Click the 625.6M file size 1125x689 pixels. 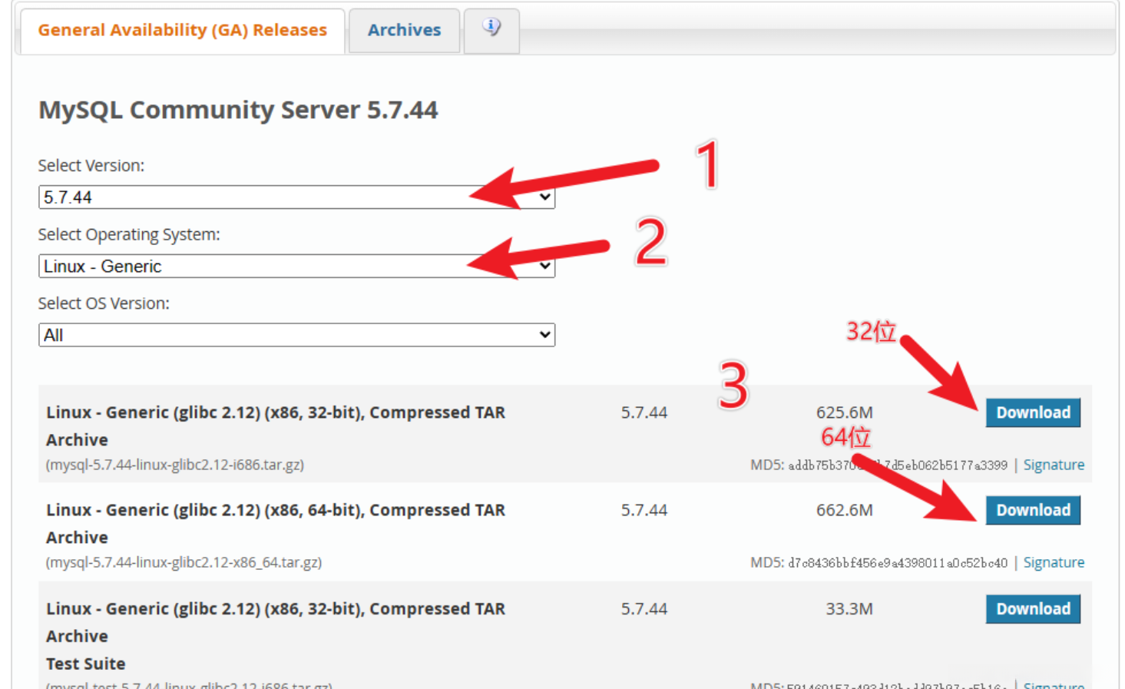[845, 412]
